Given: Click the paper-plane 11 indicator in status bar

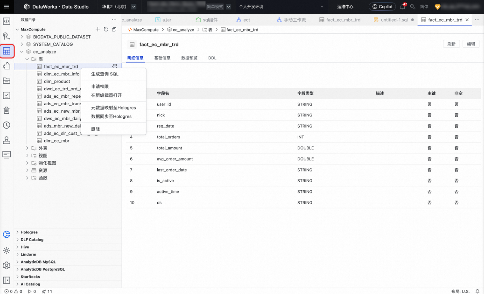Looking at the screenshot, I should click(x=47, y=292).
